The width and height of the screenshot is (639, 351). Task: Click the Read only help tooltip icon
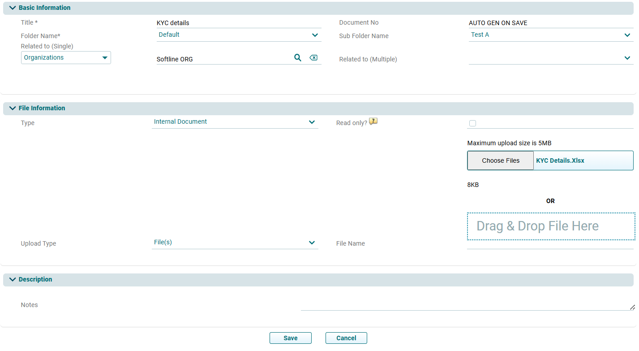click(373, 121)
